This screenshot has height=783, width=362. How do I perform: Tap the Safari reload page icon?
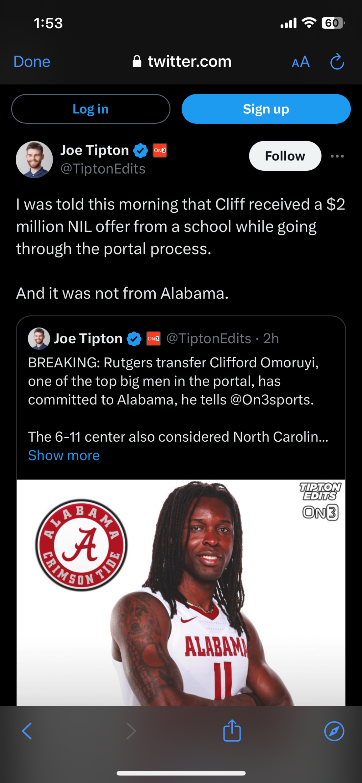[337, 61]
